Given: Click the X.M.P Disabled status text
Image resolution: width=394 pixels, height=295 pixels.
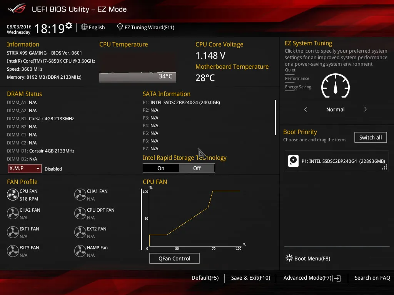Looking at the screenshot, I should (53, 169).
